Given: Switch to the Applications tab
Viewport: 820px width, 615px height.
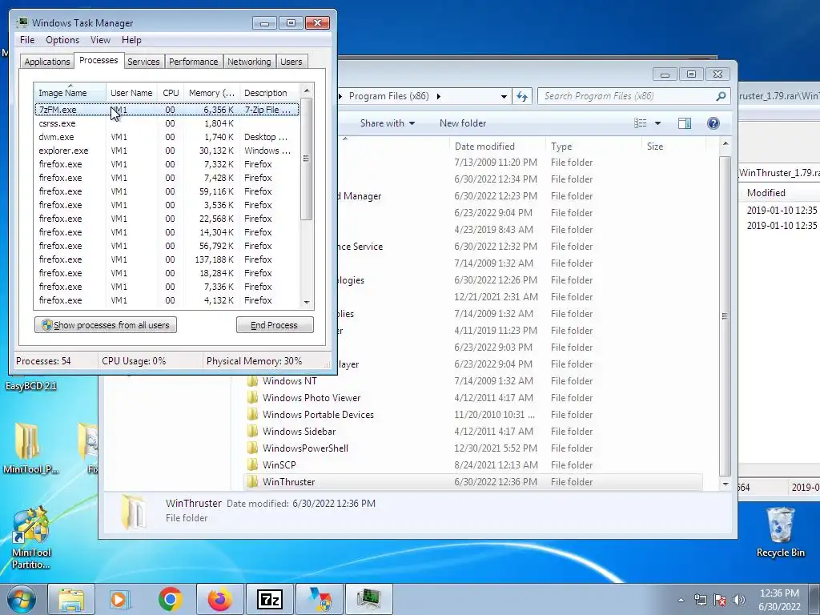Looking at the screenshot, I should coord(47,62).
